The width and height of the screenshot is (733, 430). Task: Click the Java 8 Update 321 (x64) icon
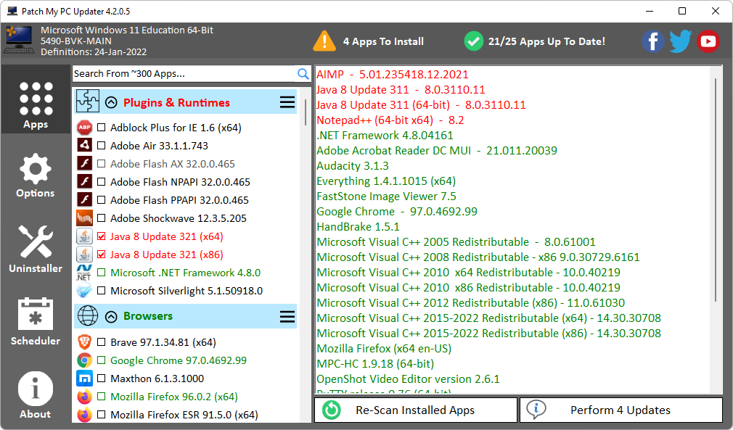[85, 236]
